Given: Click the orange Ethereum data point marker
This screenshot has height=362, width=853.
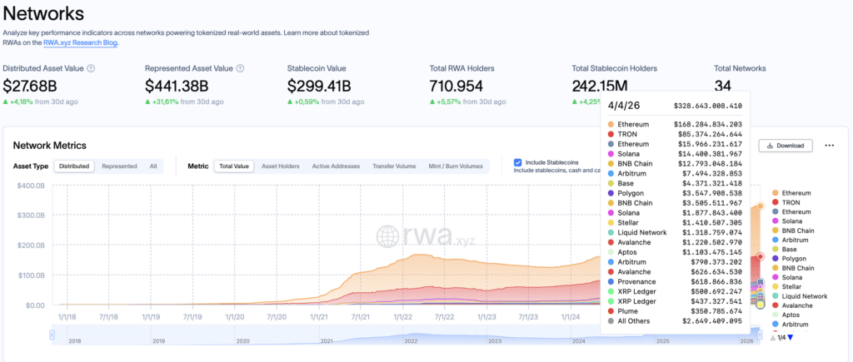Looking at the screenshot, I should click(x=761, y=206).
